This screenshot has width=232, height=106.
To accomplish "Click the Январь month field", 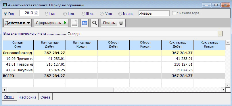I will coord(154,13).
